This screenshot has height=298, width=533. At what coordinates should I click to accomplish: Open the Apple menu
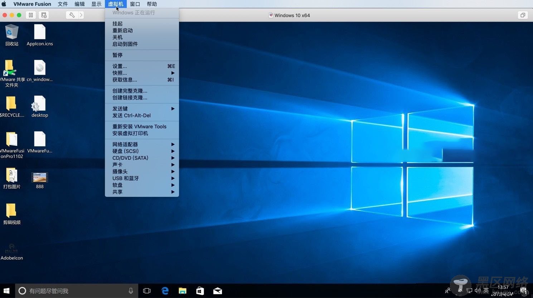[x=4, y=4]
